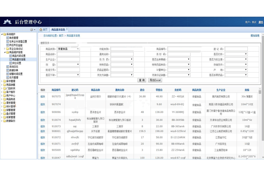Screen dimensions: 264x176
Task: Click the 查询 search button
Action: click(142, 80)
